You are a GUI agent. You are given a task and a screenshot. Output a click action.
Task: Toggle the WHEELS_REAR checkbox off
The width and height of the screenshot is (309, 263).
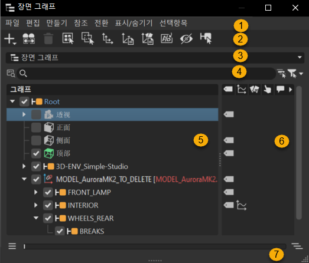(x=48, y=218)
